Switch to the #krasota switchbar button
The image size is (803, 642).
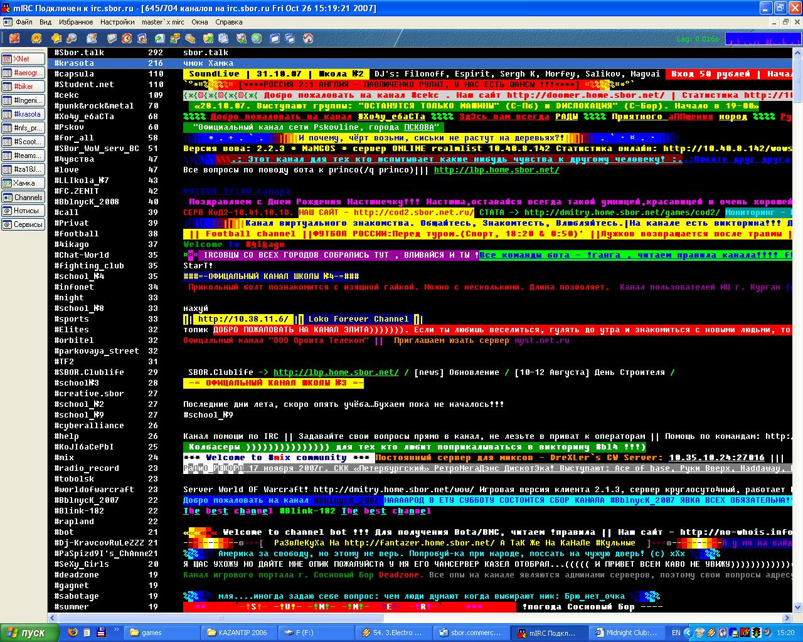click(x=23, y=114)
